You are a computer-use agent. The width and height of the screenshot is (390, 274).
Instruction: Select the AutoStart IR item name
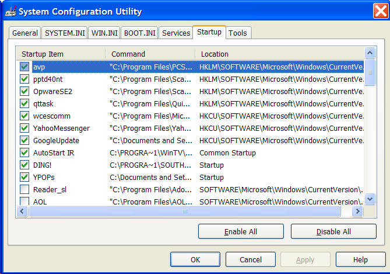[x=54, y=153]
